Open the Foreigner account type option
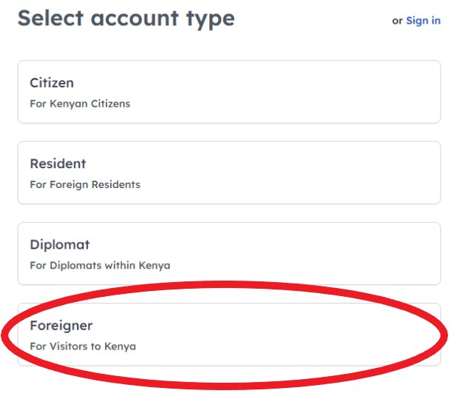This screenshot has width=471, height=402. click(229, 335)
